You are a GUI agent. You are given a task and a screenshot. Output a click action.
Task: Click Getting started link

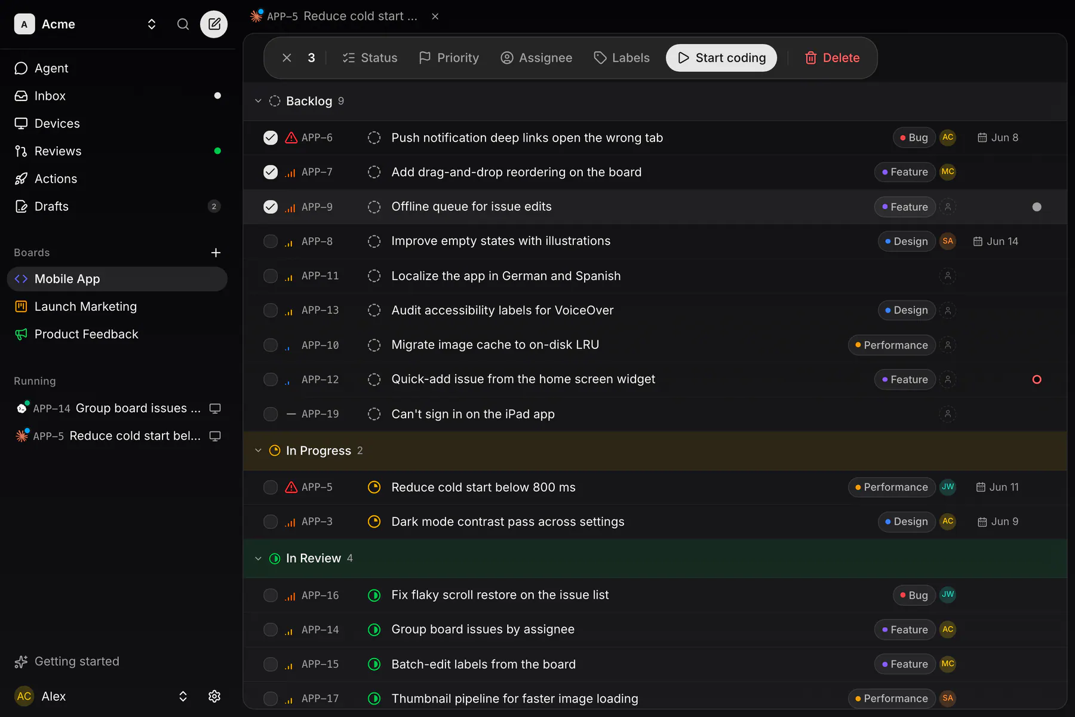coord(67,661)
